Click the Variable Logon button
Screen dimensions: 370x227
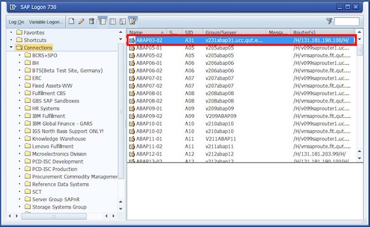click(x=46, y=22)
